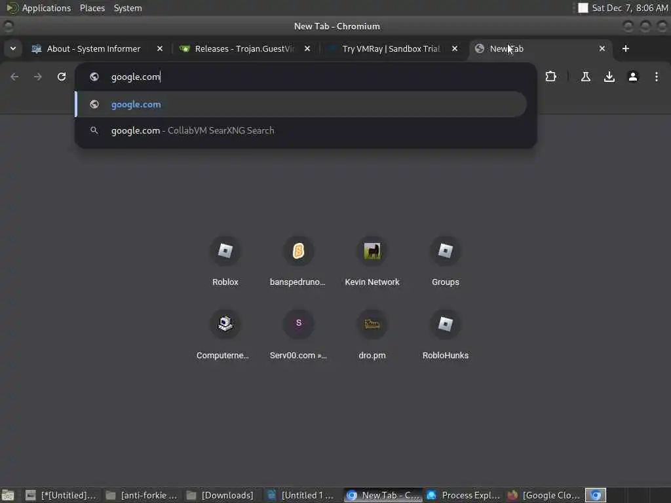Switch to About - System Informer tab

click(97, 48)
